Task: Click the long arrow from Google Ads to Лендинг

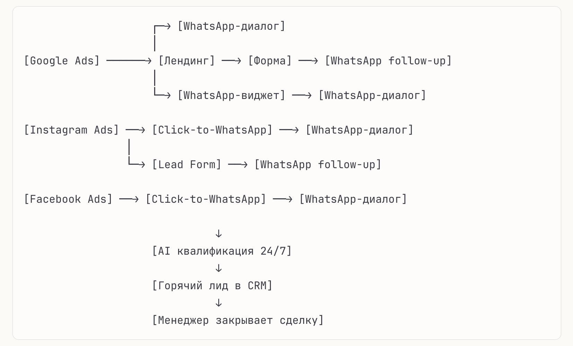Action: click(x=129, y=61)
